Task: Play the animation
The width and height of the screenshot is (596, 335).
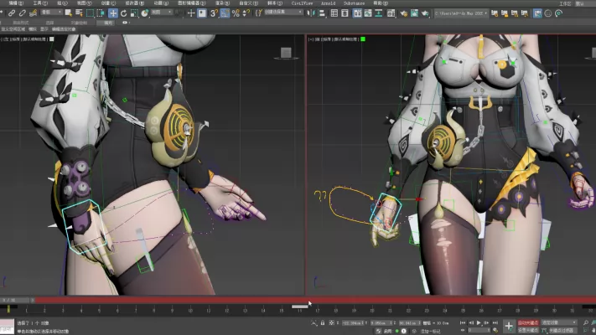Action: pyautogui.click(x=479, y=322)
